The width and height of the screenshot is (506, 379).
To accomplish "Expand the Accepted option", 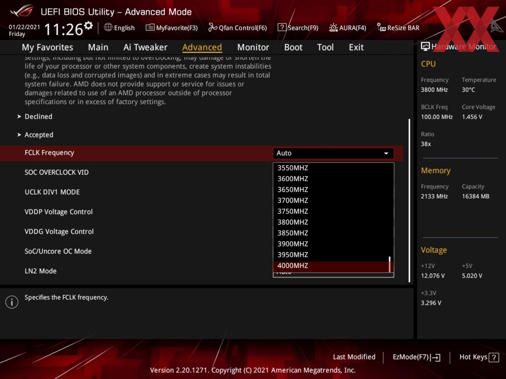I will tap(39, 135).
